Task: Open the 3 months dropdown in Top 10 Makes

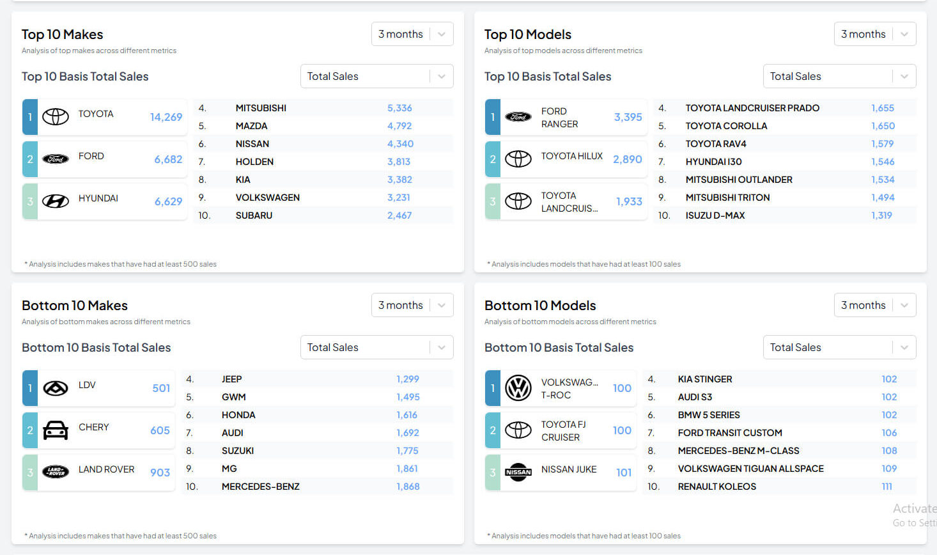Action: pos(412,34)
